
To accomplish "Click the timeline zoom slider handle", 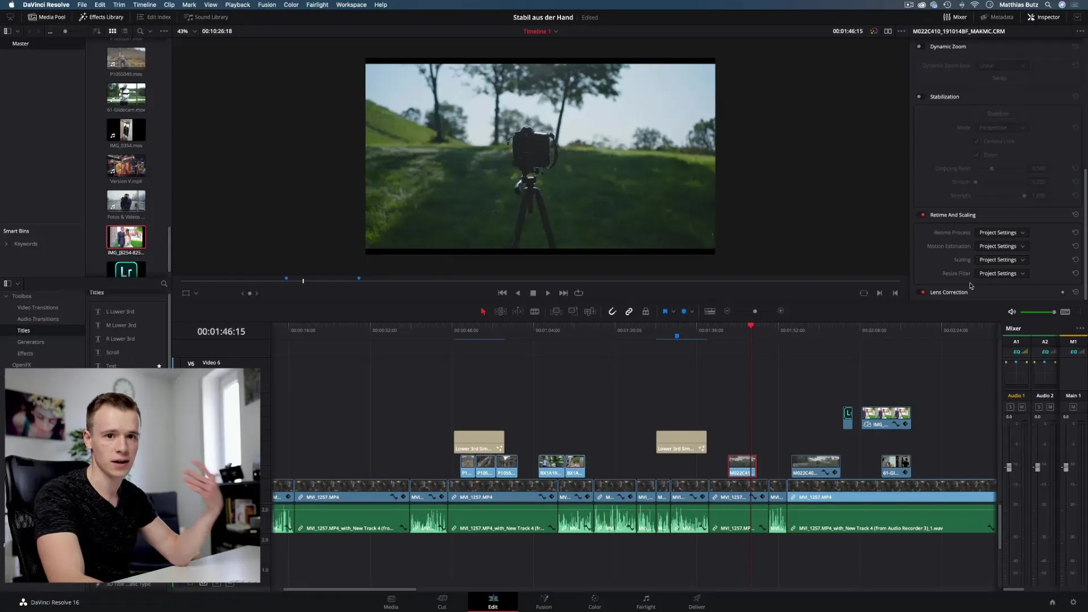I will coord(755,311).
